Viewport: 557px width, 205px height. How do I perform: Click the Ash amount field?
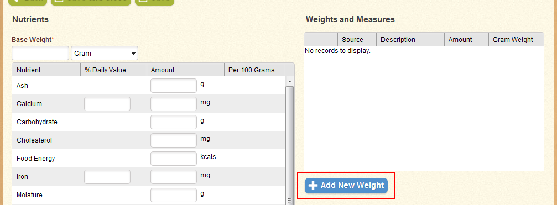[174, 86]
